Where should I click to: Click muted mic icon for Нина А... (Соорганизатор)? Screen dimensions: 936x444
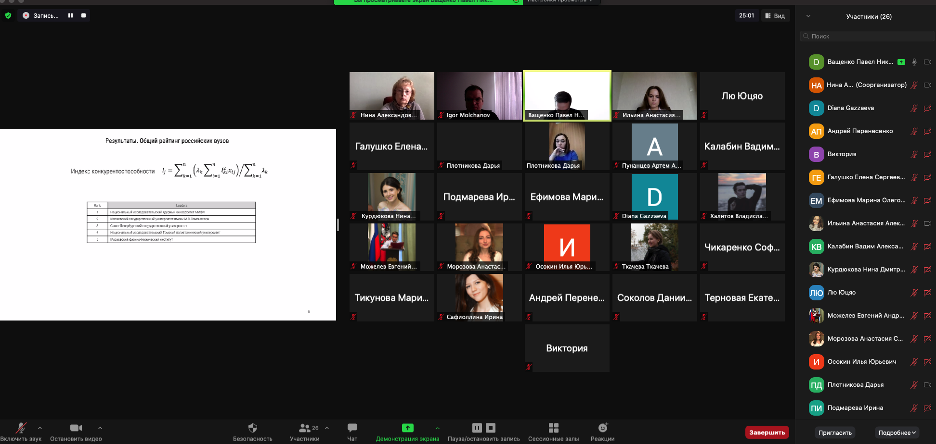pyautogui.click(x=914, y=85)
